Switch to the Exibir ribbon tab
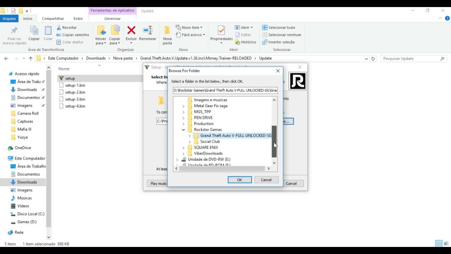451x254 pixels. point(78,19)
